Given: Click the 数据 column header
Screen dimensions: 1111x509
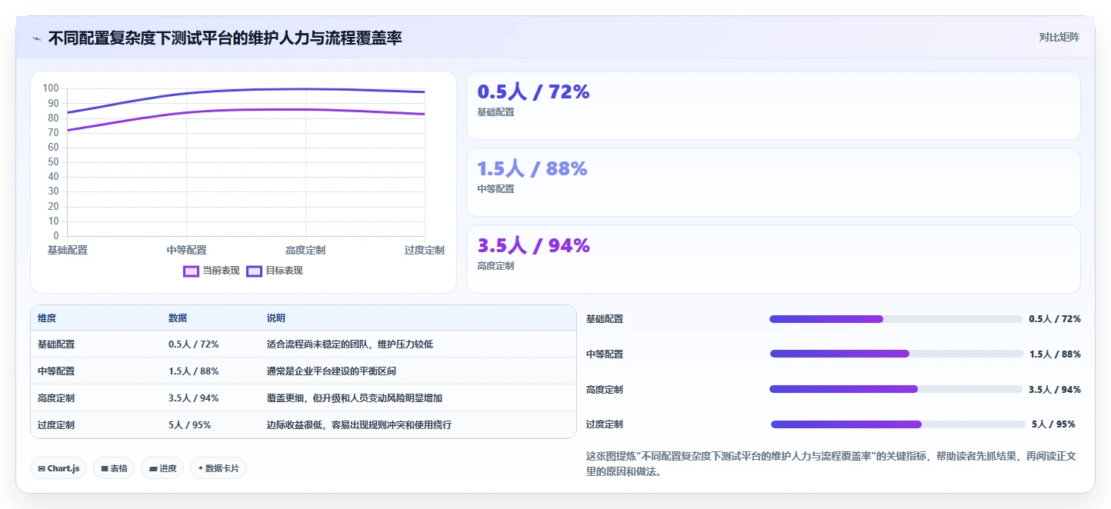Looking at the screenshot, I should (178, 318).
